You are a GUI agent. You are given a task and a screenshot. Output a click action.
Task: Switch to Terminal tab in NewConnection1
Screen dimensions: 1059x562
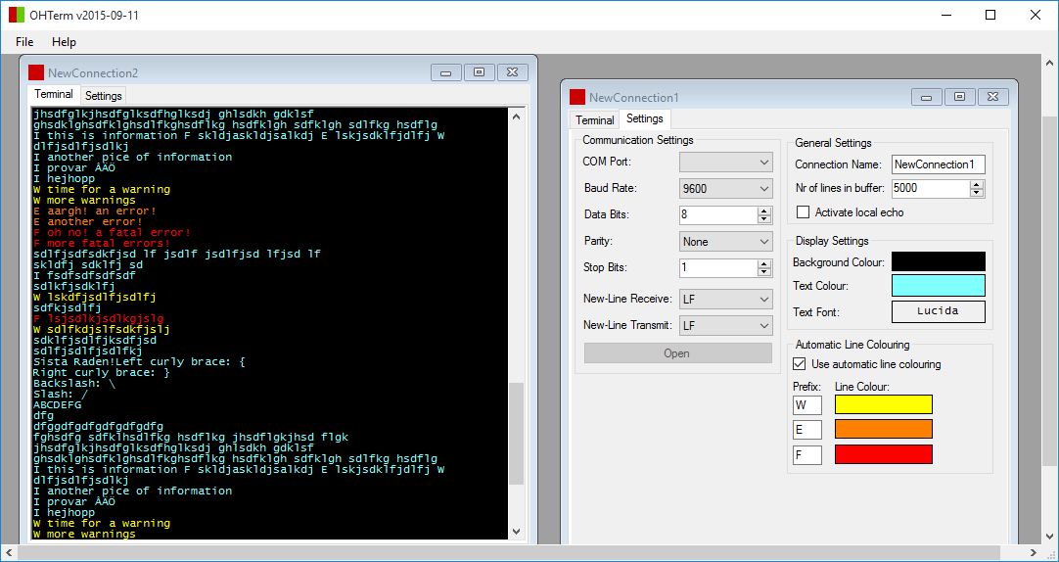point(594,120)
